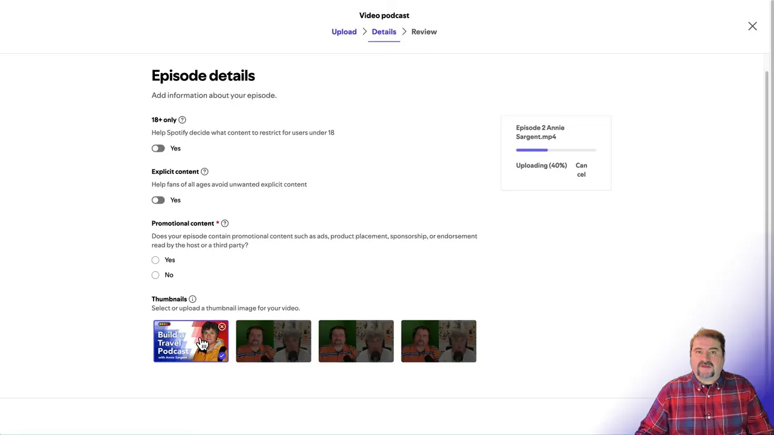Click the upload progress bar
Screen dimensions: 774x435
[x=555, y=150]
